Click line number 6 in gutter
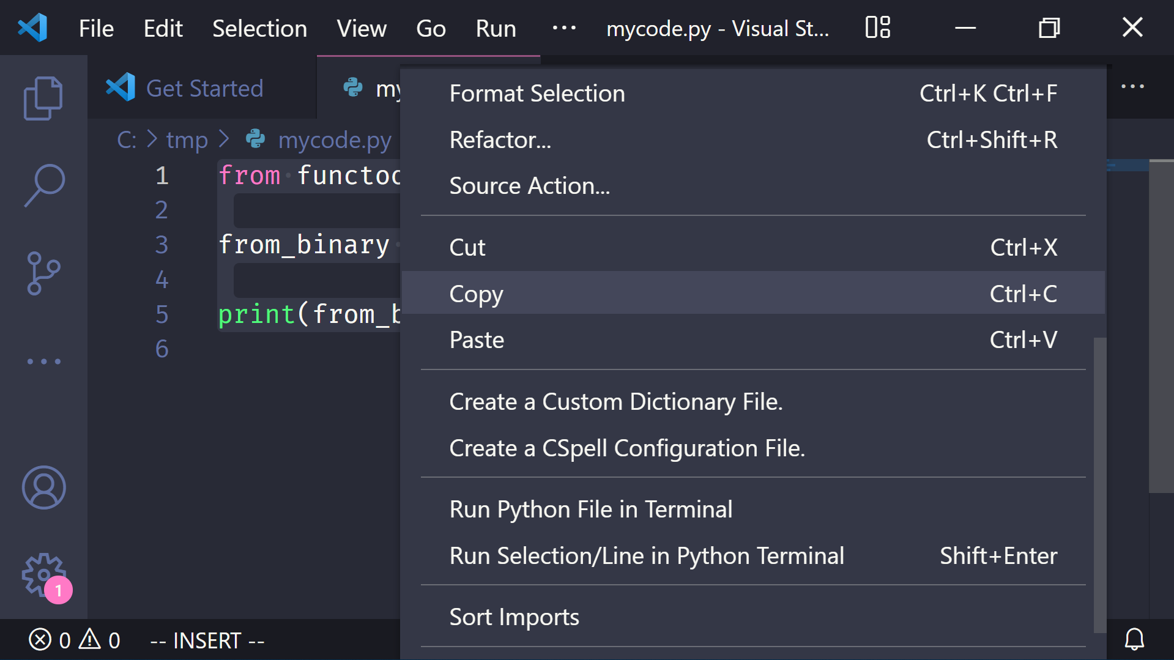 coord(162,349)
